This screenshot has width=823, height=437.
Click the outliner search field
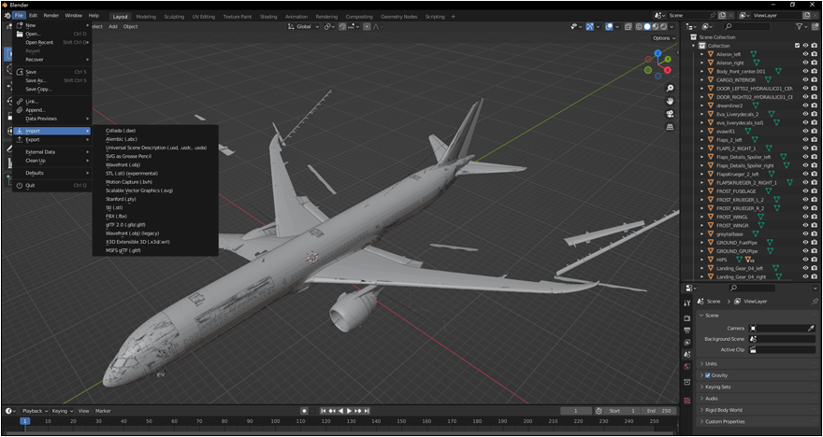click(746, 26)
